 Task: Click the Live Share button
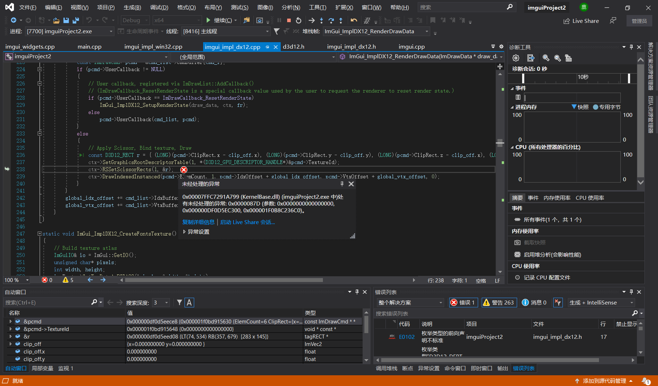[x=581, y=21]
